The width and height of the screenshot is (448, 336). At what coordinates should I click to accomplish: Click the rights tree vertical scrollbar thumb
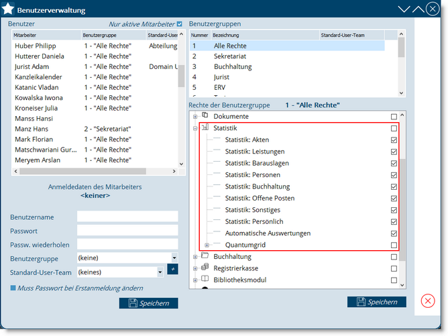(402, 210)
